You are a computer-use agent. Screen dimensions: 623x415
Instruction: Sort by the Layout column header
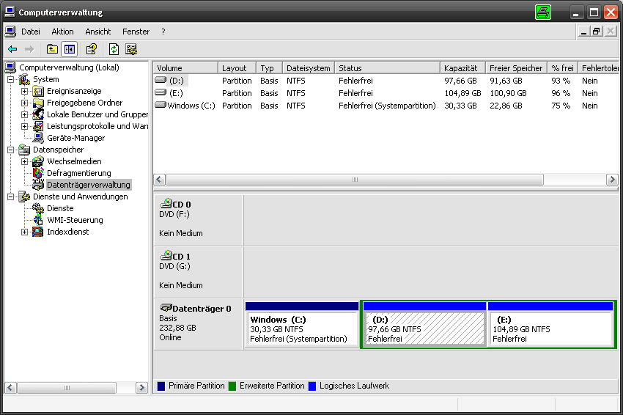point(237,68)
